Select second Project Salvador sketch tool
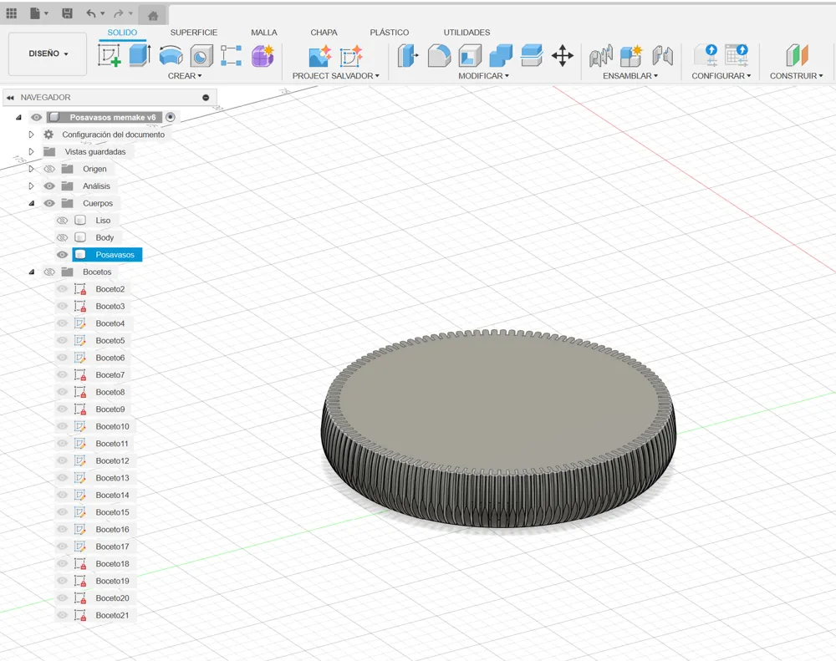The image size is (836, 661). click(351, 56)
